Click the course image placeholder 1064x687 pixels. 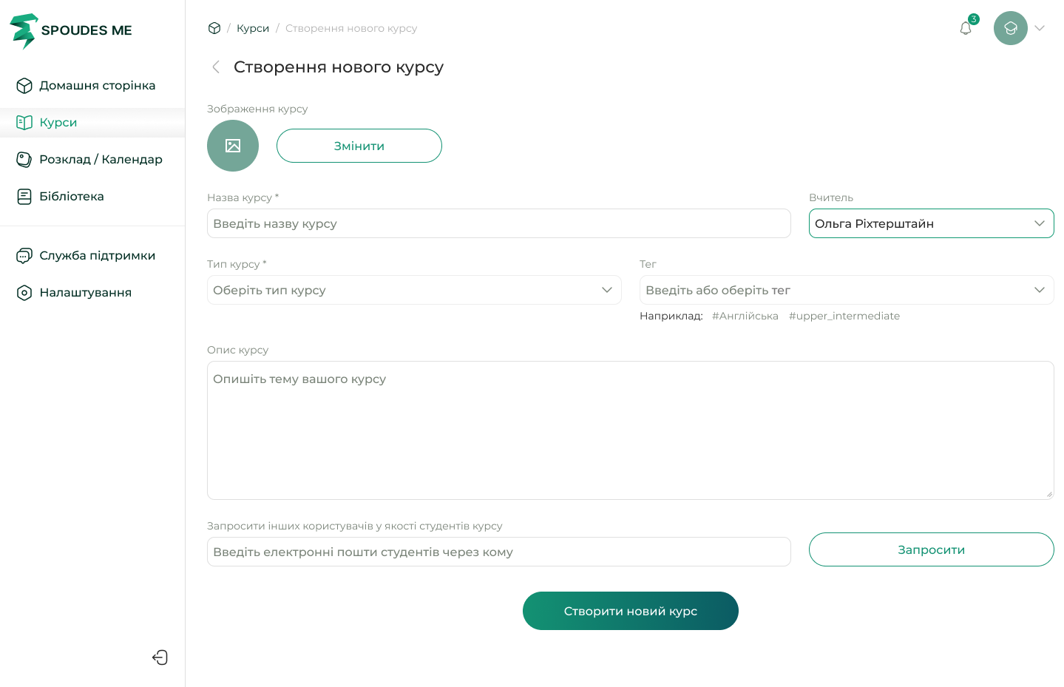point(233,146)
